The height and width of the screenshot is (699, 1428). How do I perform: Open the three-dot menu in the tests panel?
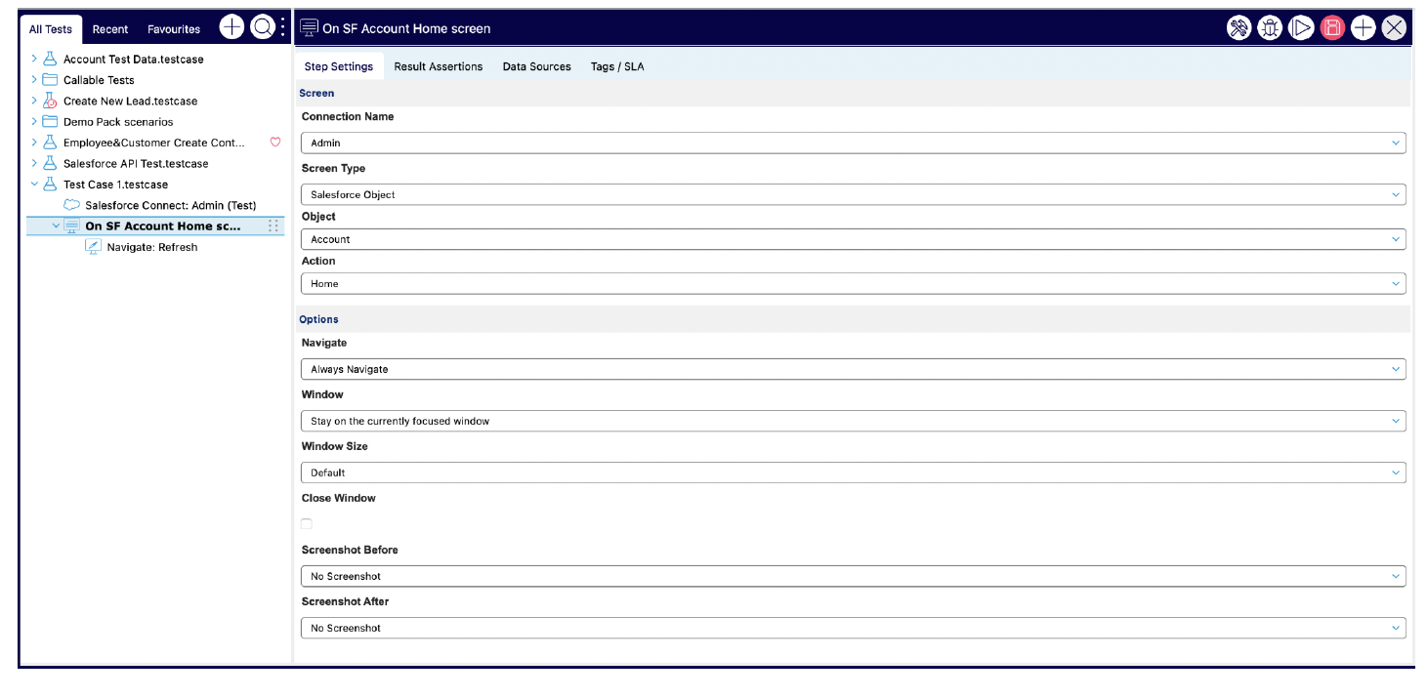pos(283,27)
